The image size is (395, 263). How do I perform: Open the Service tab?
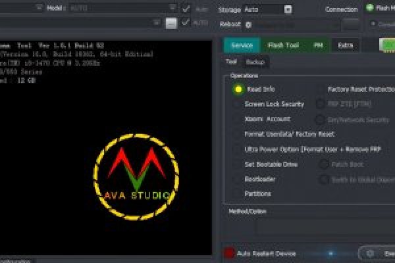click(x=242, y=45)
